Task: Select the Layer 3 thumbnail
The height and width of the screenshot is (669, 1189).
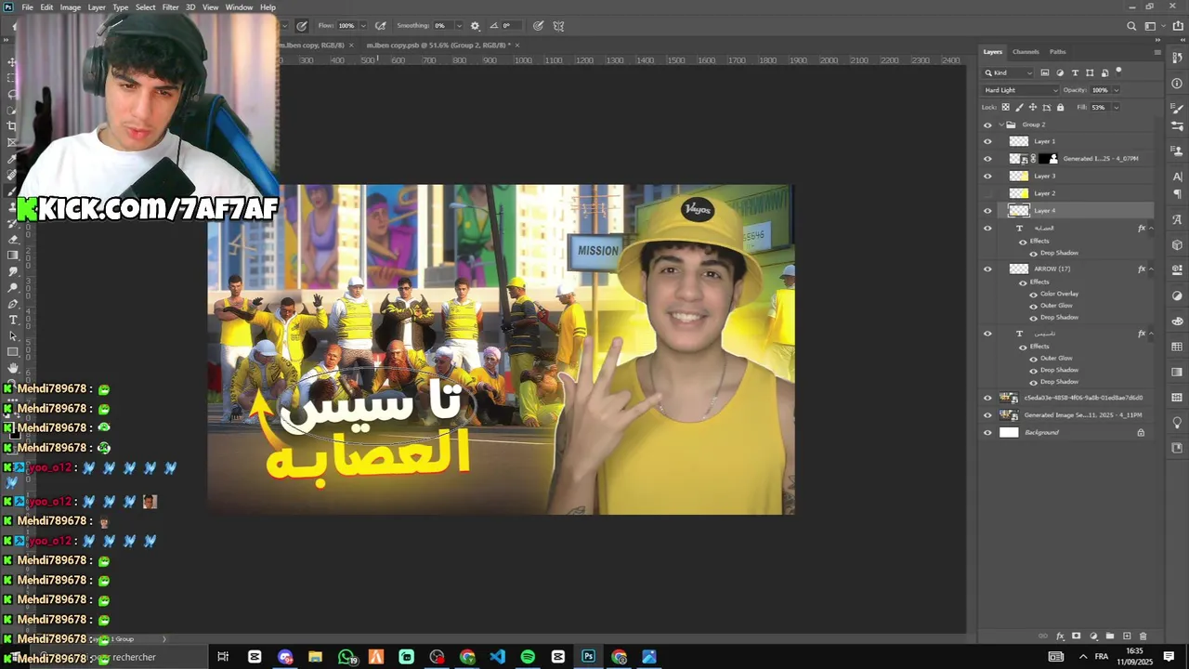Action: [1019, 177]
